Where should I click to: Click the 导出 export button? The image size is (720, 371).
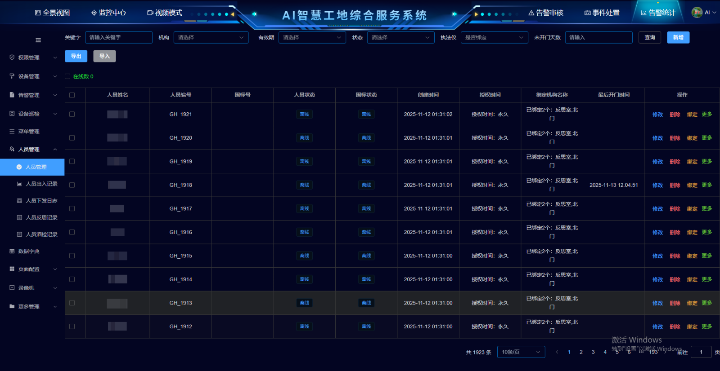coord(76,56)
